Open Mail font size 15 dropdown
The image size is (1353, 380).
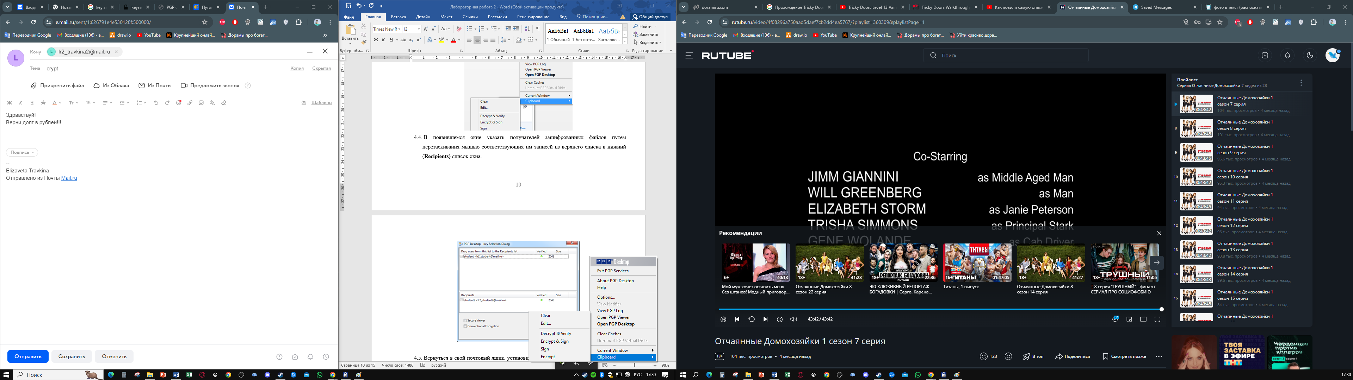(x=90, y=103)
